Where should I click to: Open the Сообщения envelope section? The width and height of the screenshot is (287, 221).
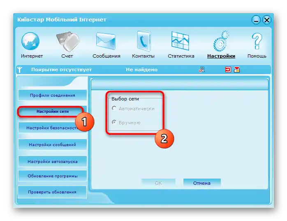106,45
